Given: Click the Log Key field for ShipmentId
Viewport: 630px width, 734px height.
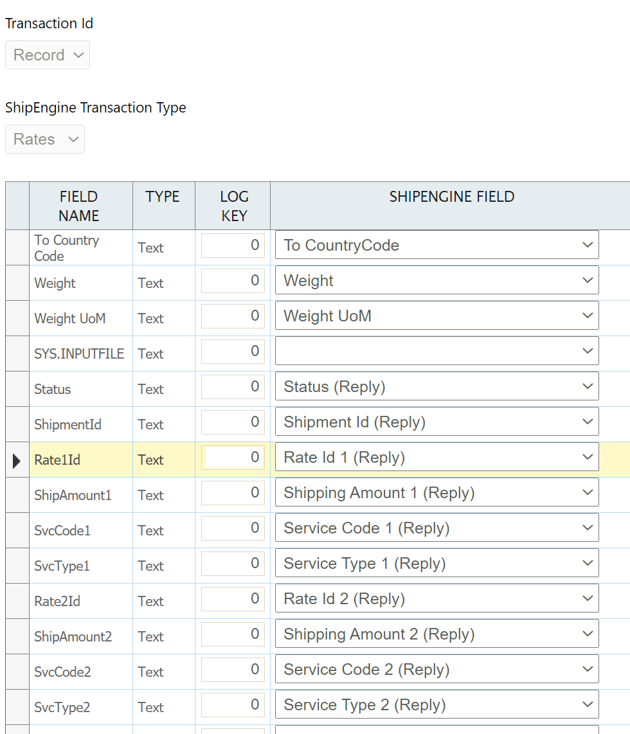Looking at the screenshot, I should point(233,422).
